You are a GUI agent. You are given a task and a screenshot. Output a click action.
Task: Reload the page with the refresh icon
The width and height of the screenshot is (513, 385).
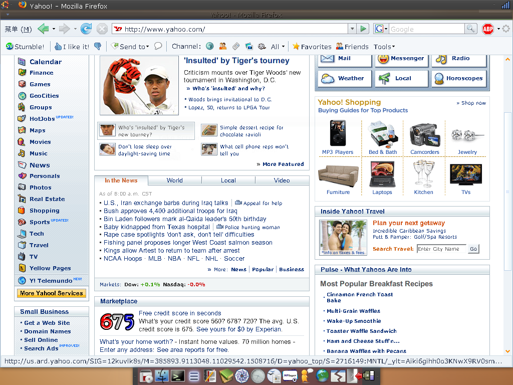coord(86,29)
